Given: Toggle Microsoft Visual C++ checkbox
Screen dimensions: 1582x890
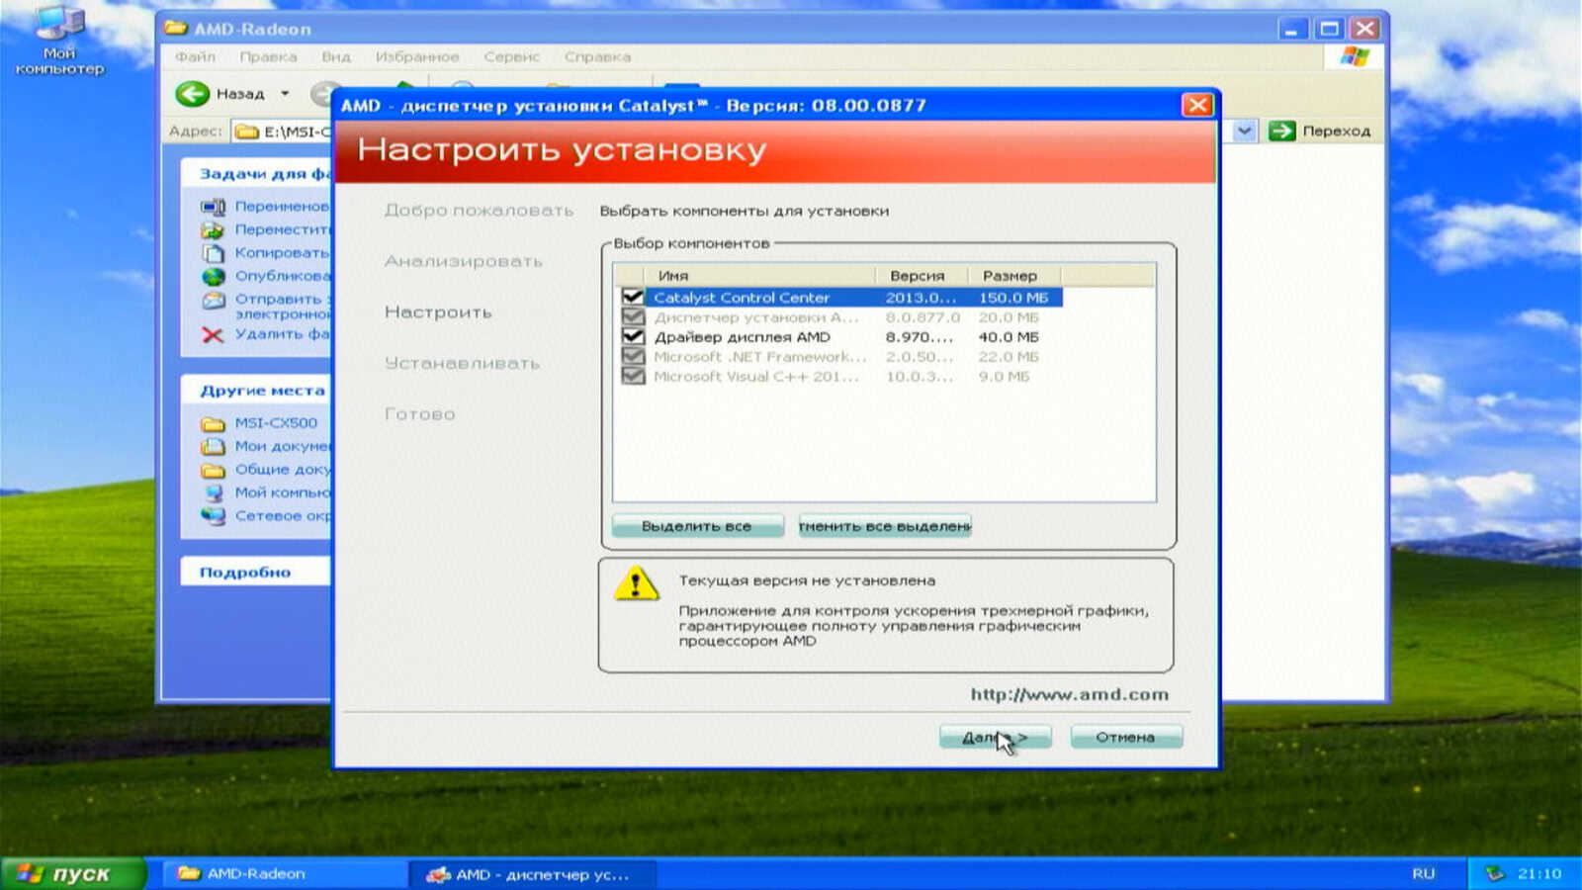Looking at the screenshot, I should click(633, 376).
